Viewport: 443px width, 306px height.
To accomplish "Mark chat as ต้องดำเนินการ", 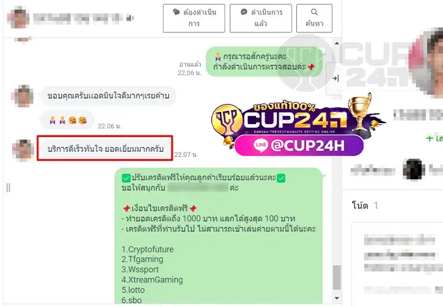I will coord(194,18).
